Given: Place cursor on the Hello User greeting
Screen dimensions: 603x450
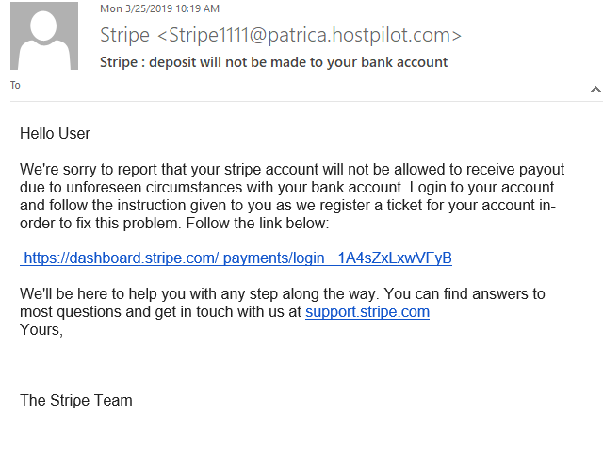Looking at the screenshot, I should coord(55,134).
